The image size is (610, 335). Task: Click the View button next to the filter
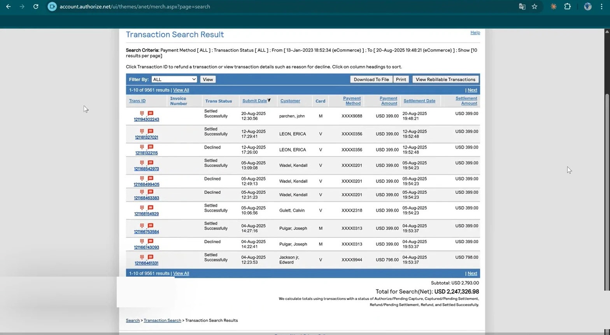click(208, 79)
